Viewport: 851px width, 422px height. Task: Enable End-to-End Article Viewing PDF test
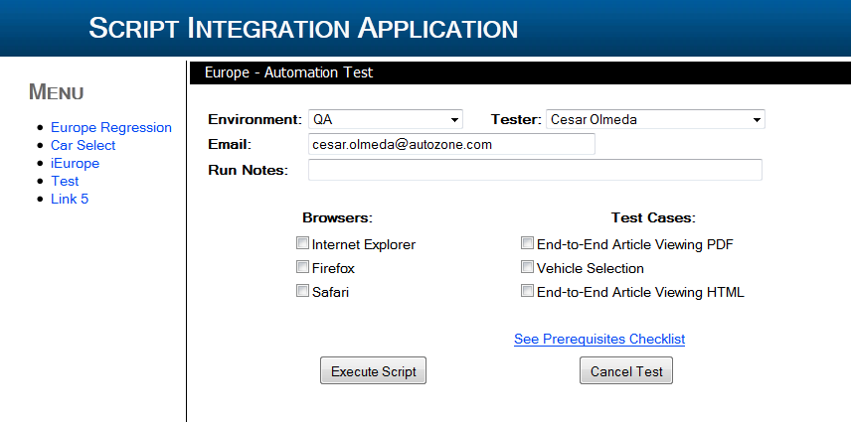tap(527, 243)
